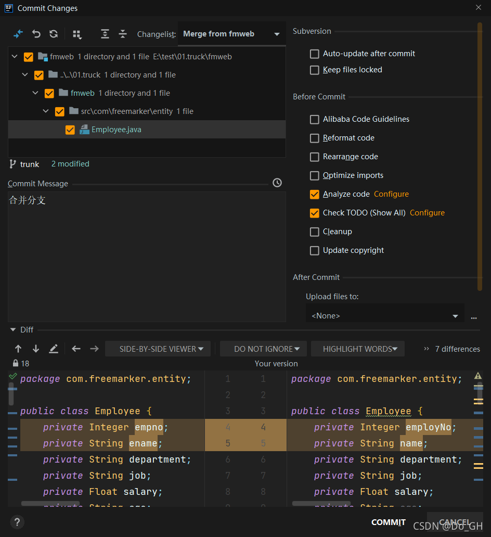Viewport: 491px width, 537px height.
Task: Collapse the ..\..\01.truck tree node
Action: click(x=25, y=74)
